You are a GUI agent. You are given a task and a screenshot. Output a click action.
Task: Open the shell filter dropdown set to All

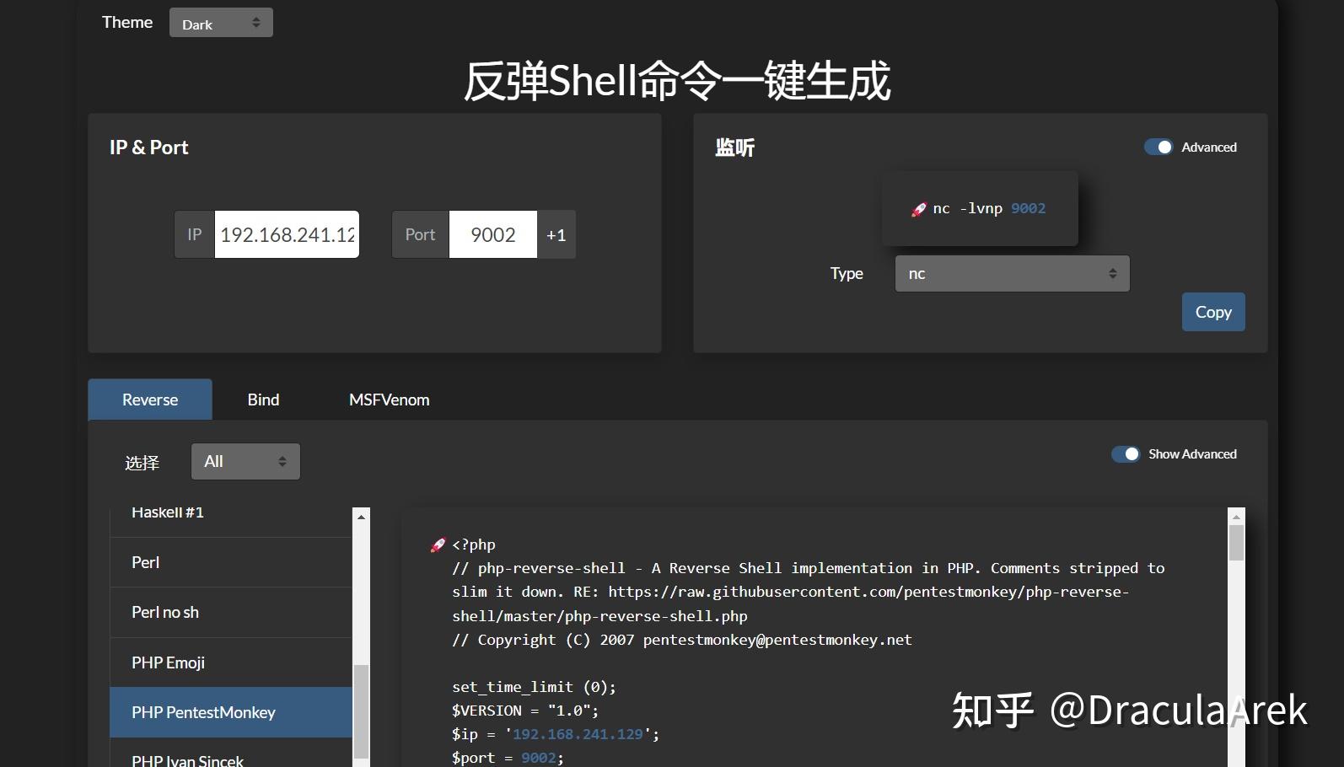pos(245,462)
